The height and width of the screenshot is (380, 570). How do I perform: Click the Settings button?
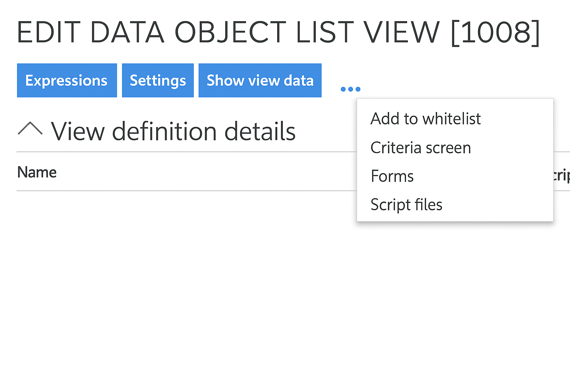[x=157, y=80]
